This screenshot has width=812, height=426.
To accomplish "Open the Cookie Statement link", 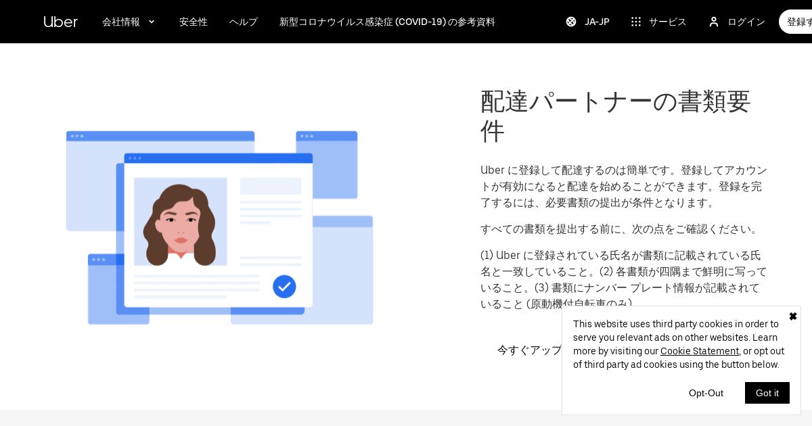I will tap(700, 351).
